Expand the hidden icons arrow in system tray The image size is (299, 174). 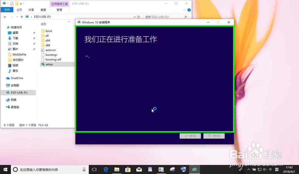(x=248, y=170)
